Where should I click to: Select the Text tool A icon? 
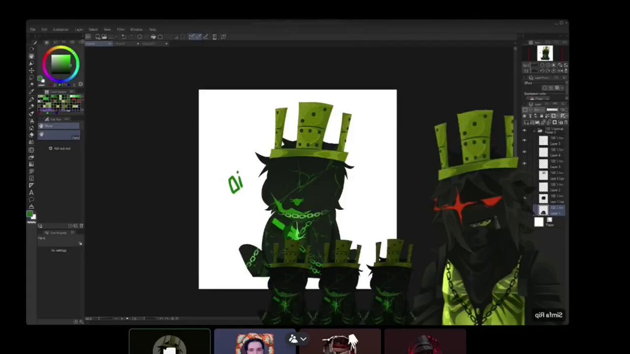tap(31, 192)
